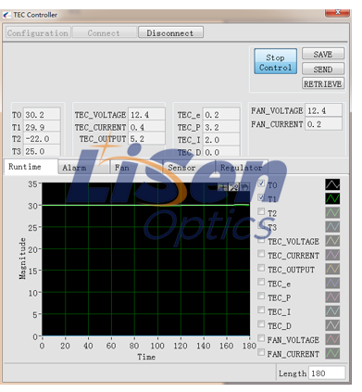Uncheck the T0 plot checkbox
362x392 pixels.
(261, 183)
